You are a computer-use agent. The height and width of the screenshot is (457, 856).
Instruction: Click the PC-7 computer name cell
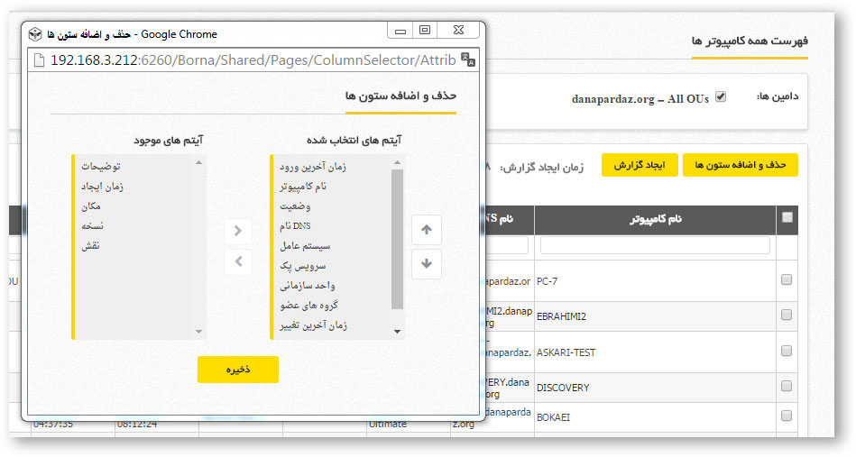[655, 281]
